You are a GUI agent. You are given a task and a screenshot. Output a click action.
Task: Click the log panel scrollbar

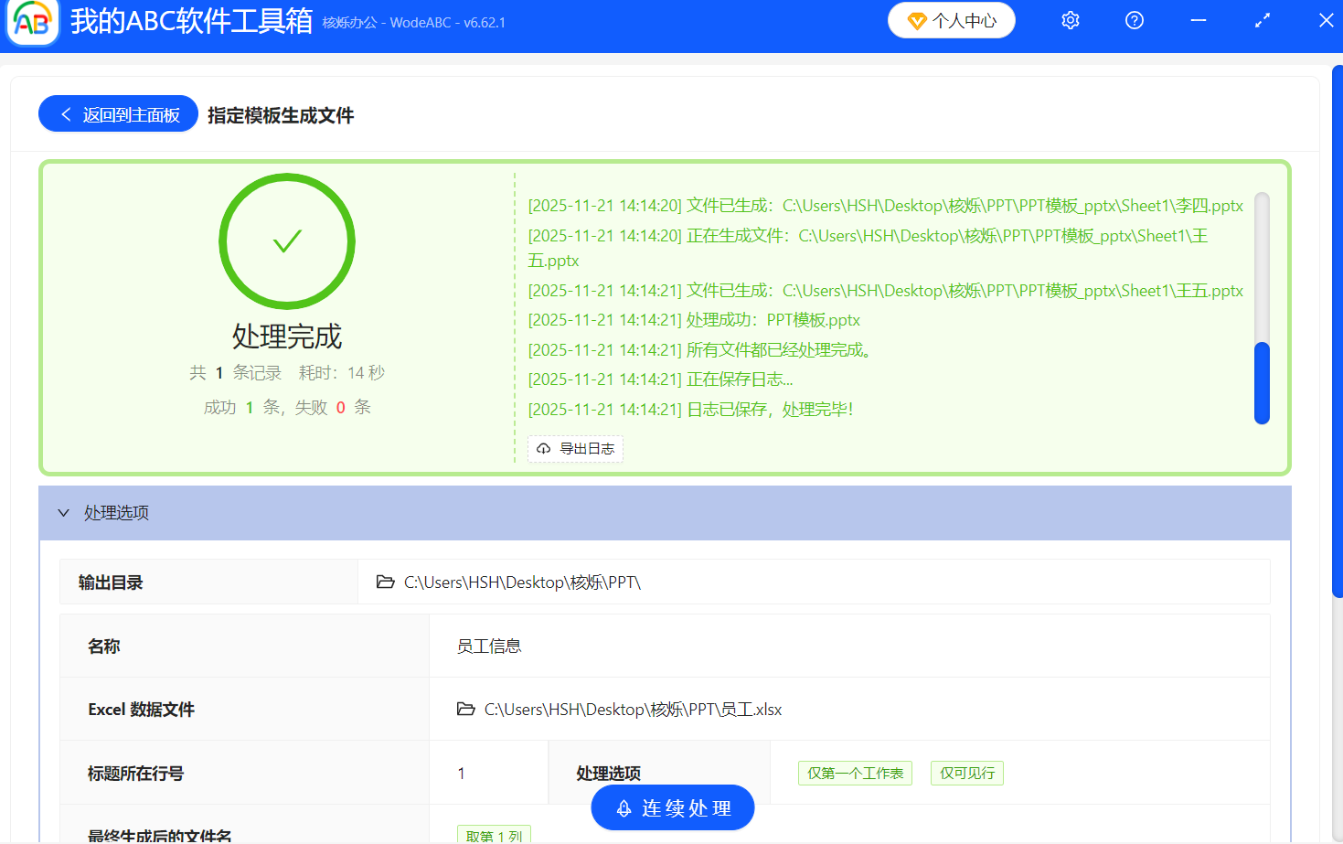[1262, 382]
